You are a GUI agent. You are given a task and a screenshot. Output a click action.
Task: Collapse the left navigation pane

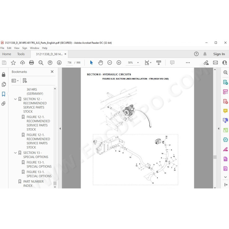coord(60,129)
